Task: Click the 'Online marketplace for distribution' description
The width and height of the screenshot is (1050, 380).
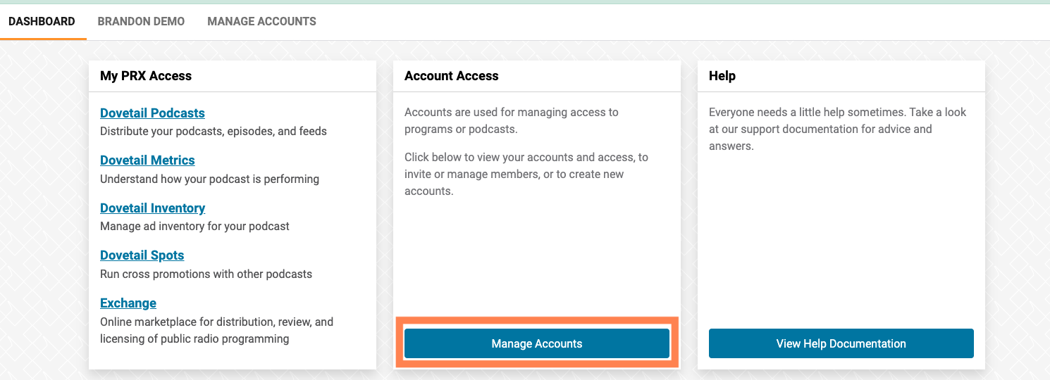Action: click(217, 330)
